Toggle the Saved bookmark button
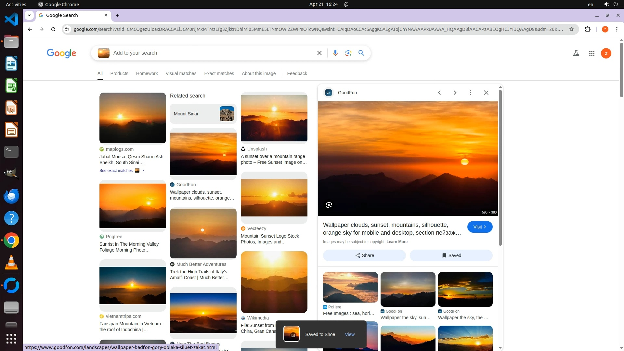The image size is (624, 351). [451, 255]
